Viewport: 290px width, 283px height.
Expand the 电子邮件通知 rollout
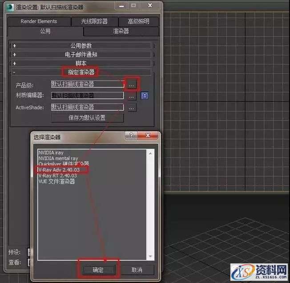point(81,54)
